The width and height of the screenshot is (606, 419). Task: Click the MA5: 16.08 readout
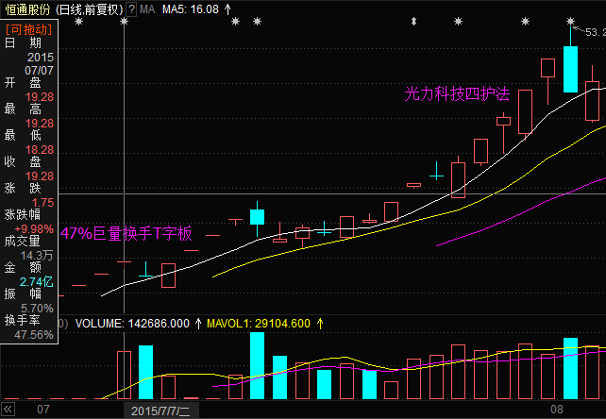coord(191,9)
